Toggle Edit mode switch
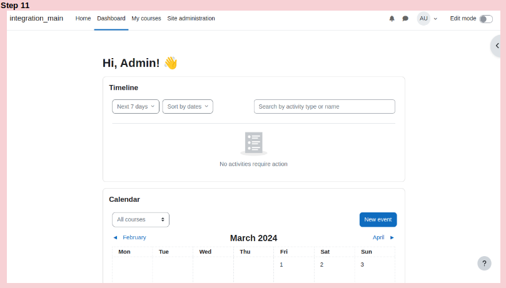 [x=486, y=19]
